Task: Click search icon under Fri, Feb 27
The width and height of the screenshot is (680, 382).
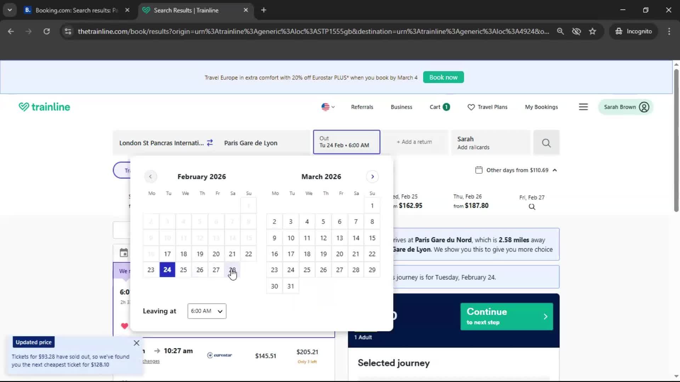Action: (x=532, y=207)
